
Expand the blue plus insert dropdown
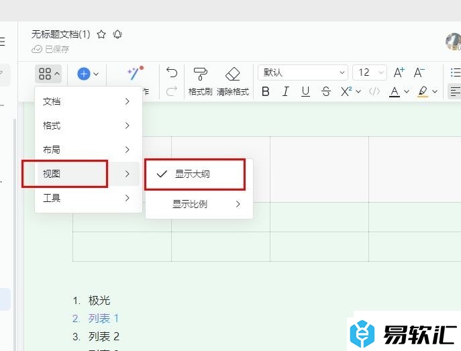click(x=88, y=74)
